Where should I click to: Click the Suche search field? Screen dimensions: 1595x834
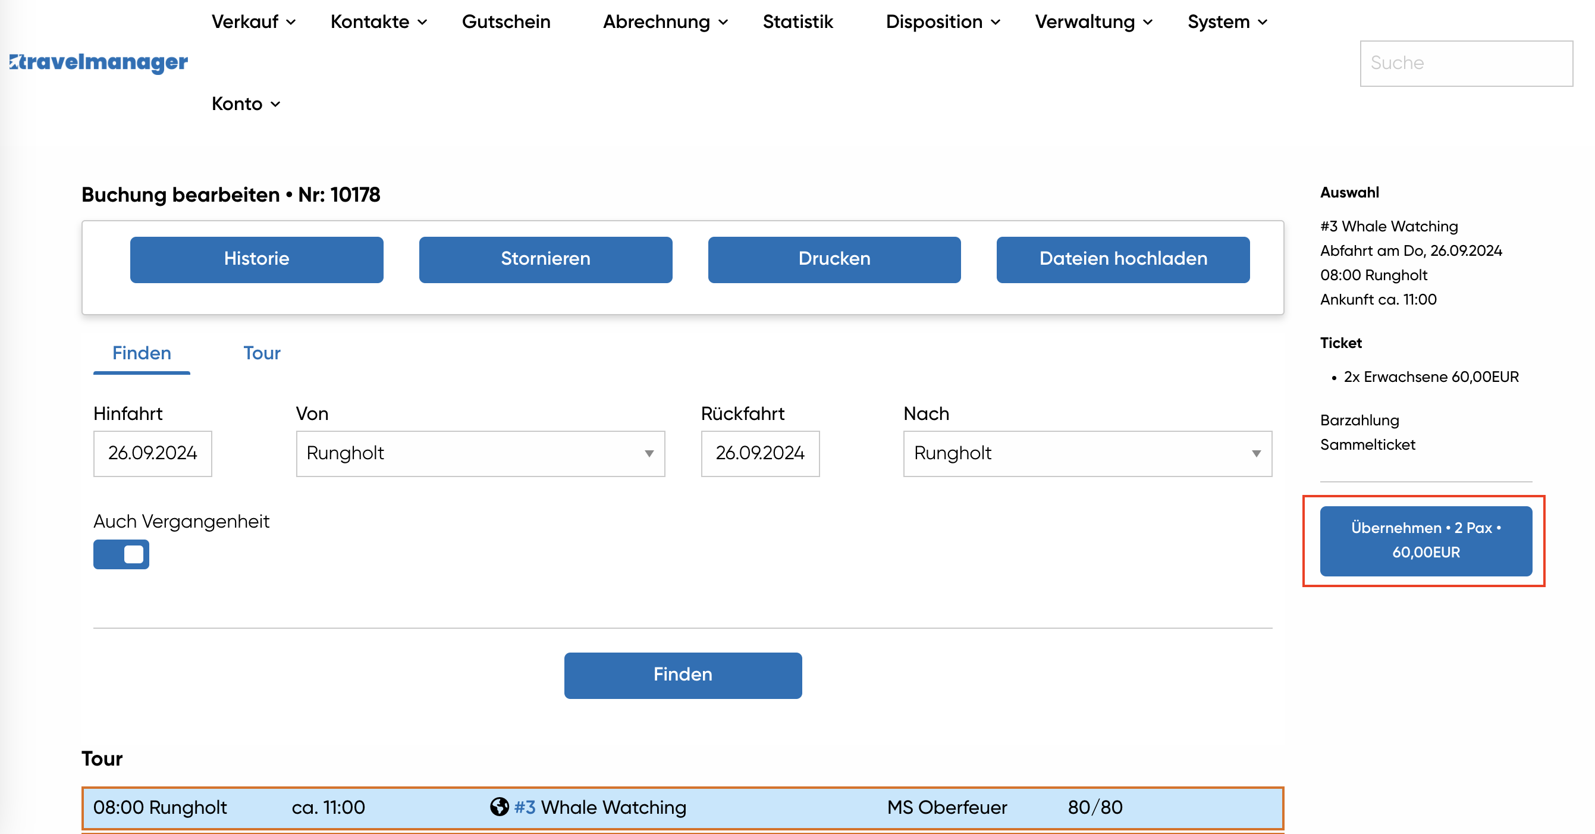click(1465, 63)
